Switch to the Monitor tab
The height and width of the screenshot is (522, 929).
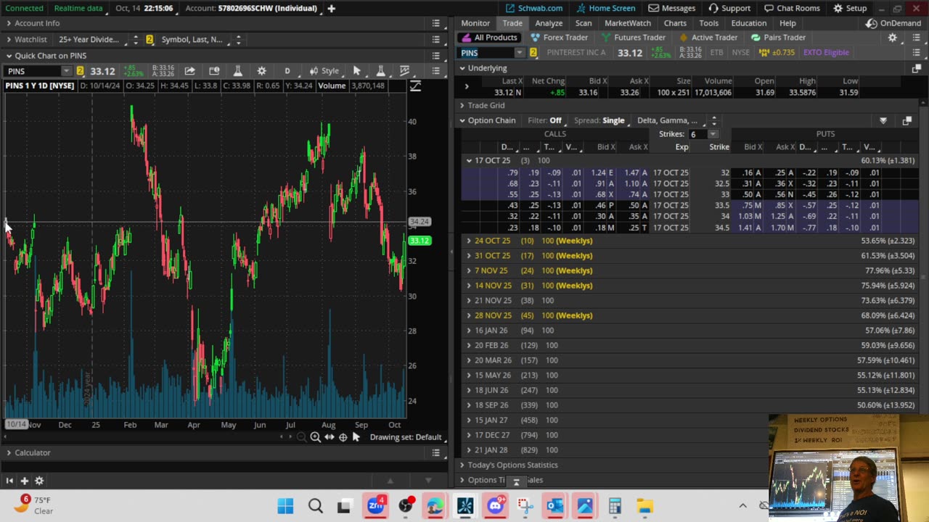click(x=475, y=23)
